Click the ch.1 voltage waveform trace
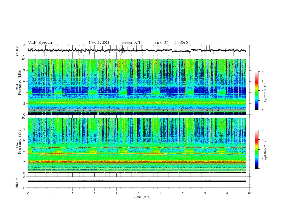 (137, 50)
